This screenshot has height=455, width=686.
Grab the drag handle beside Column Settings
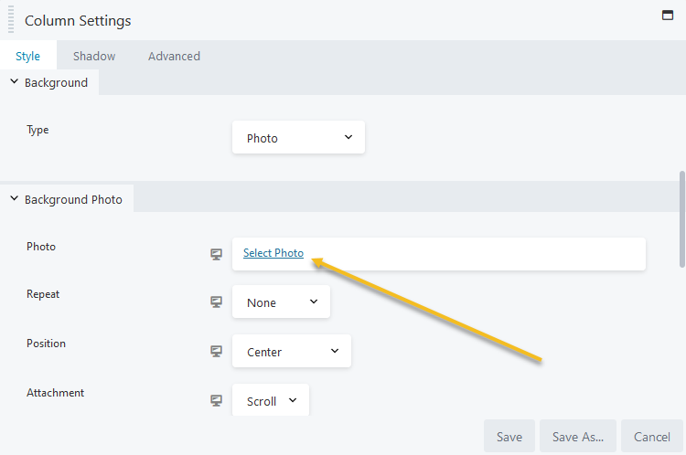(11, 20)
